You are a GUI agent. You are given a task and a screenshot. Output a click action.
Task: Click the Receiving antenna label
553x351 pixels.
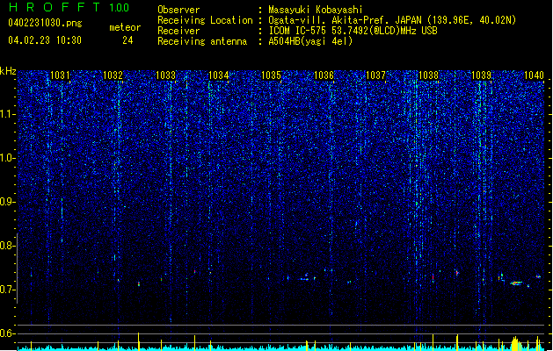[202, 41]
